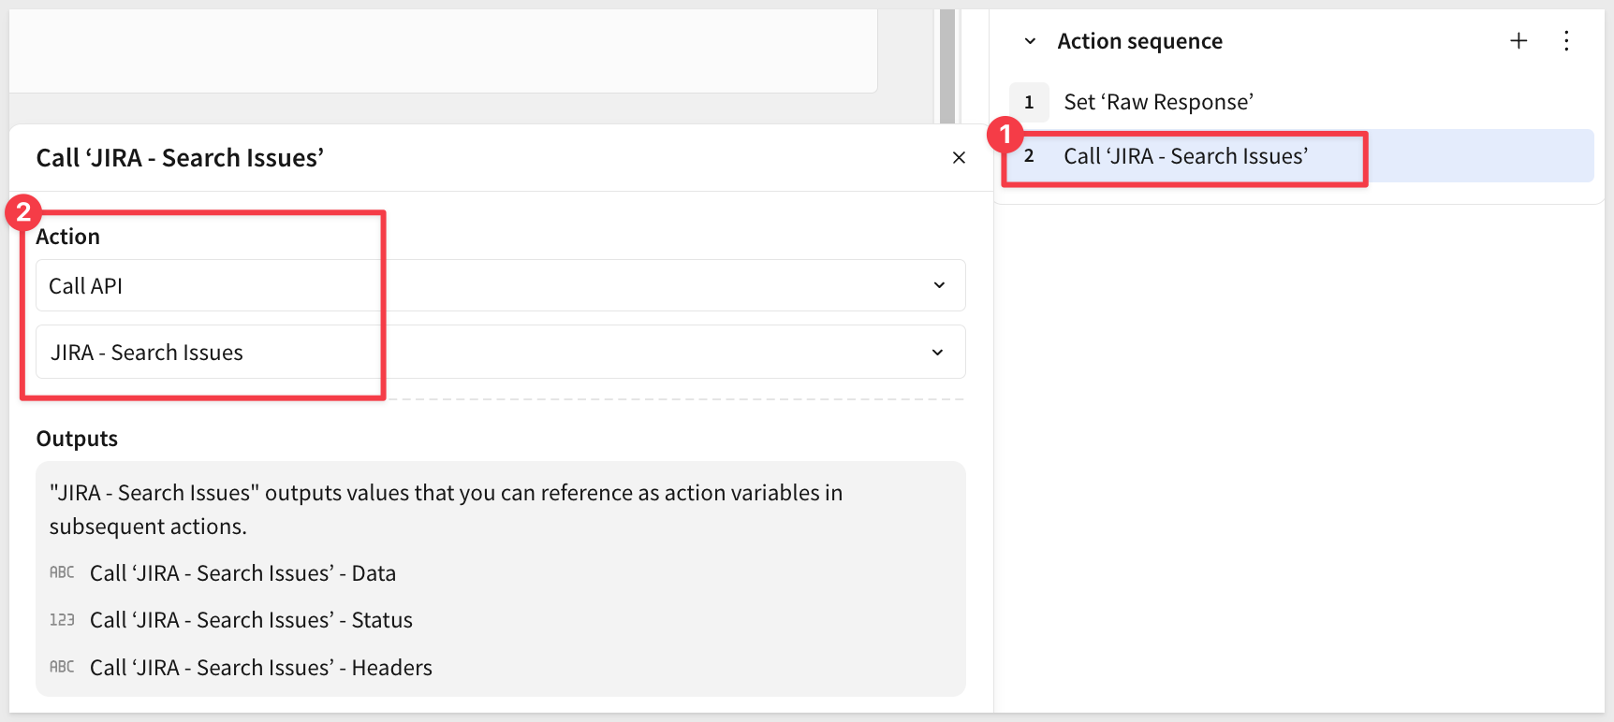1614x722 pixels.
Task: Open the JIRA - Search Issues dropdown
Action: (x=500, y=352)
